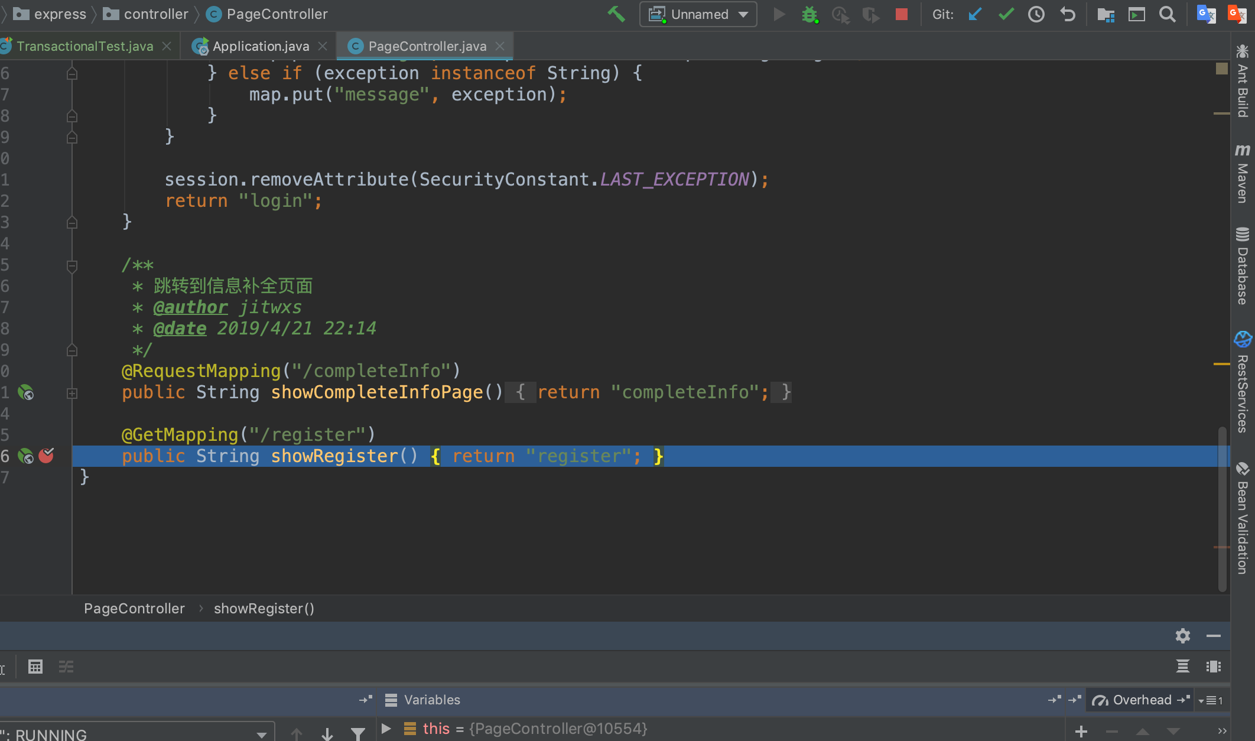The image size is (1255, 741).
Task: Click the Git update project arrow
Action: 975,14
